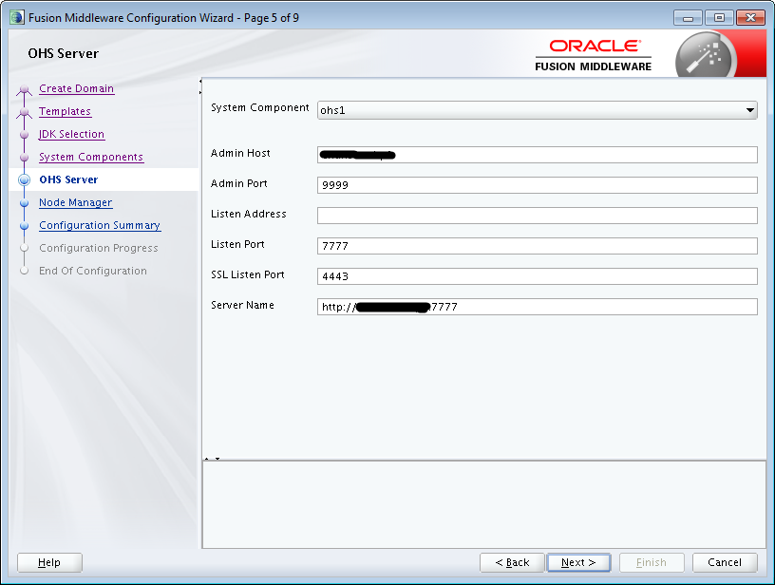Click the Oracle Fusion Middleware logo
Screen dimensions: 775x585
[x=593, y=55]
